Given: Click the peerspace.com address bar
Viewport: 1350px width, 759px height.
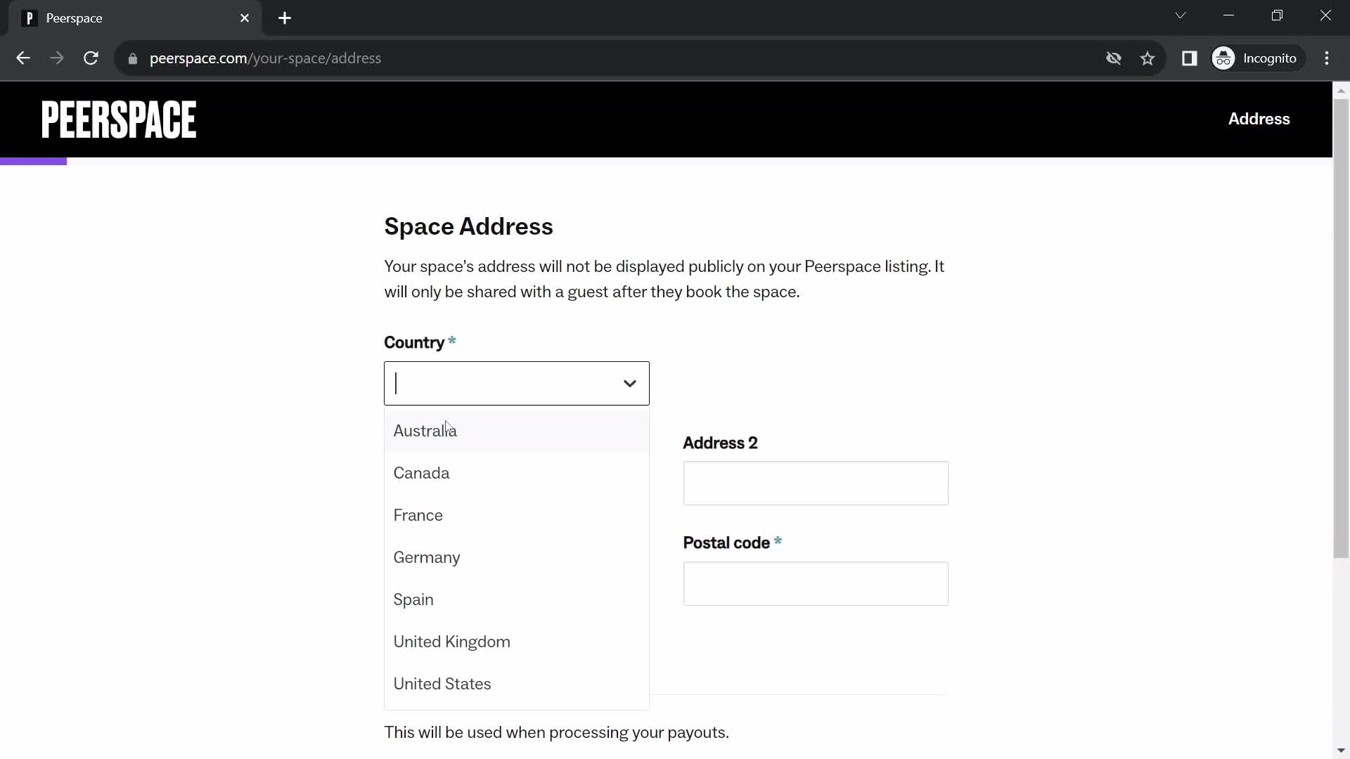Looking at the screenshot, I should point(266,58).
